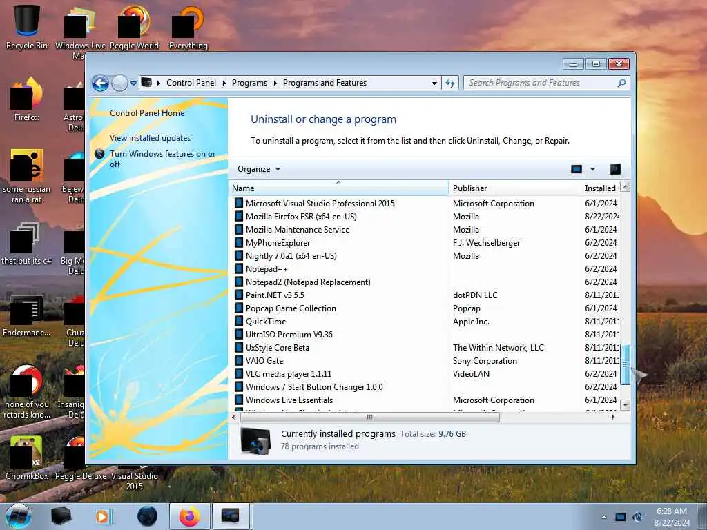Click Peggle World desktop icon
This screenshot has height=530, width=707.
(135, 27)
